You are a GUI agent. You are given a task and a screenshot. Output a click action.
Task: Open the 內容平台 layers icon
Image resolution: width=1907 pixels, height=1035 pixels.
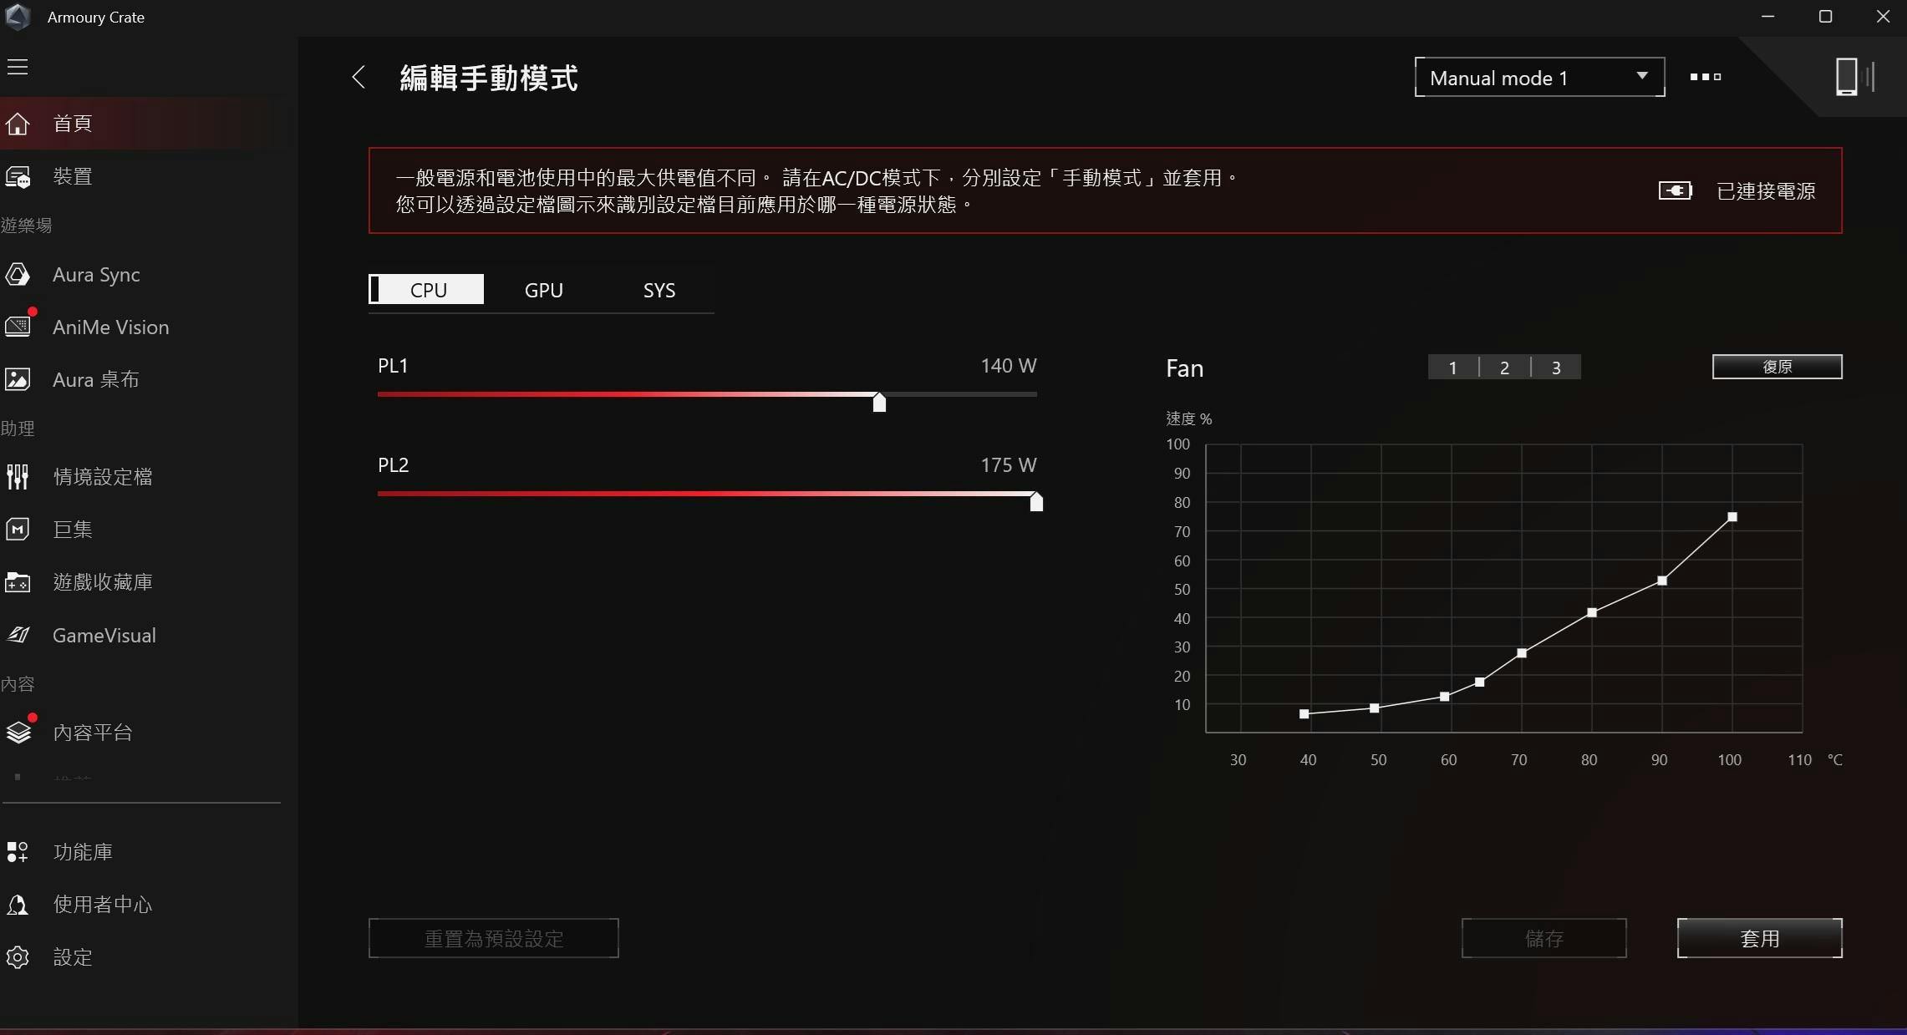[x=18, y=733]
